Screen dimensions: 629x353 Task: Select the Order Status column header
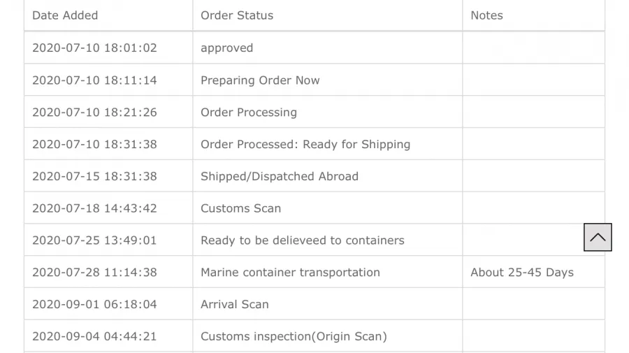click(237, 15)
